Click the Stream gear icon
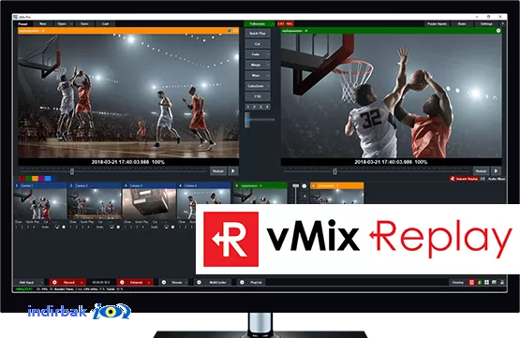Viewport: 520px width, 338px height. tap(164, 283)
